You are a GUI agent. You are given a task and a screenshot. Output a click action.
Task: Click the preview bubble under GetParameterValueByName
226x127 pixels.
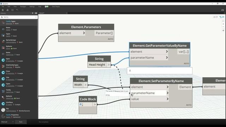tap(160, 71)
